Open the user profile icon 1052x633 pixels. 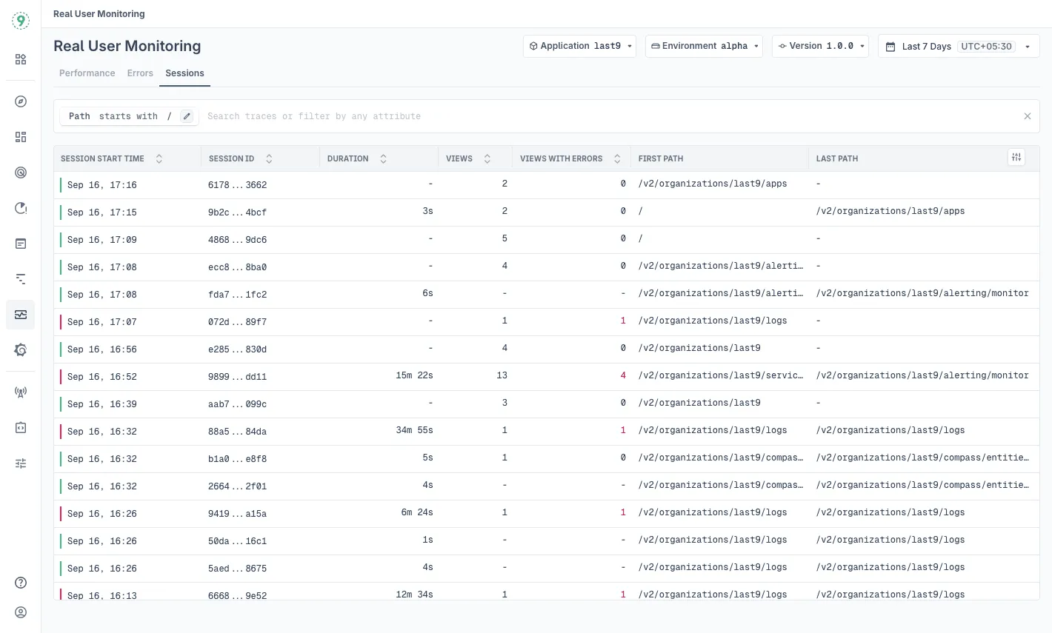point(21,612)
